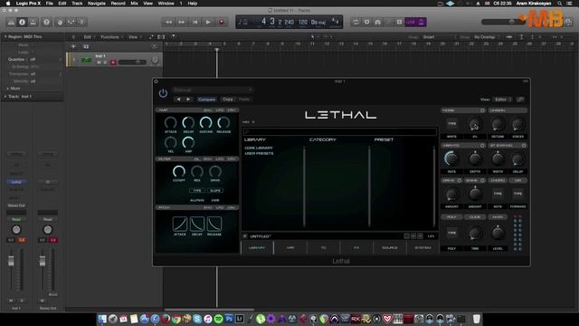Select User Presets in Lethal browser
The height and width of the screenshot is (326, 579).
(x=259, y=153)
